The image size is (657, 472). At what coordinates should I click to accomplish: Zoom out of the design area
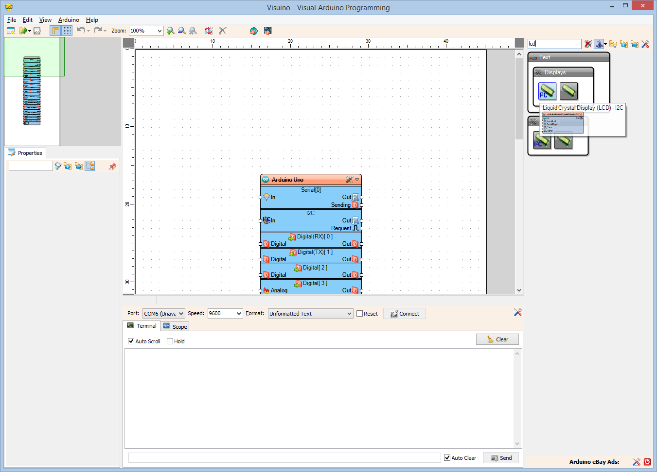click(x=181, y=31)
